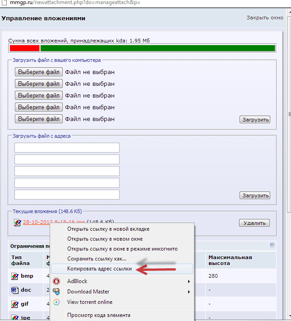291x321 pixels.
Task: Click the red used-space bar segment
Action: (x=24, y=48)
